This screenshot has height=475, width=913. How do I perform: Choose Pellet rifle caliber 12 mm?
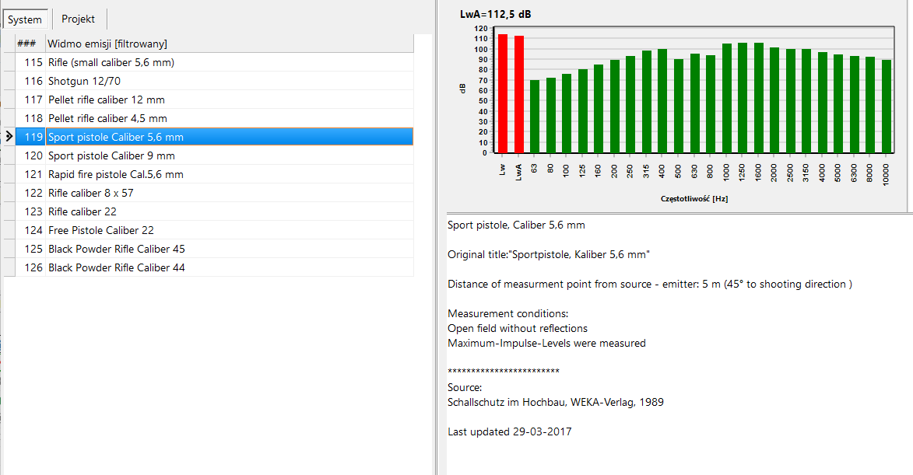click(214, 100)
